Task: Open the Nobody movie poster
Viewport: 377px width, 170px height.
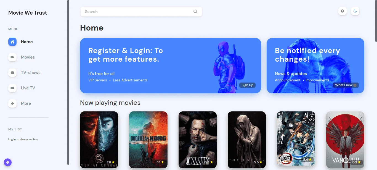Action: [198, 140]
